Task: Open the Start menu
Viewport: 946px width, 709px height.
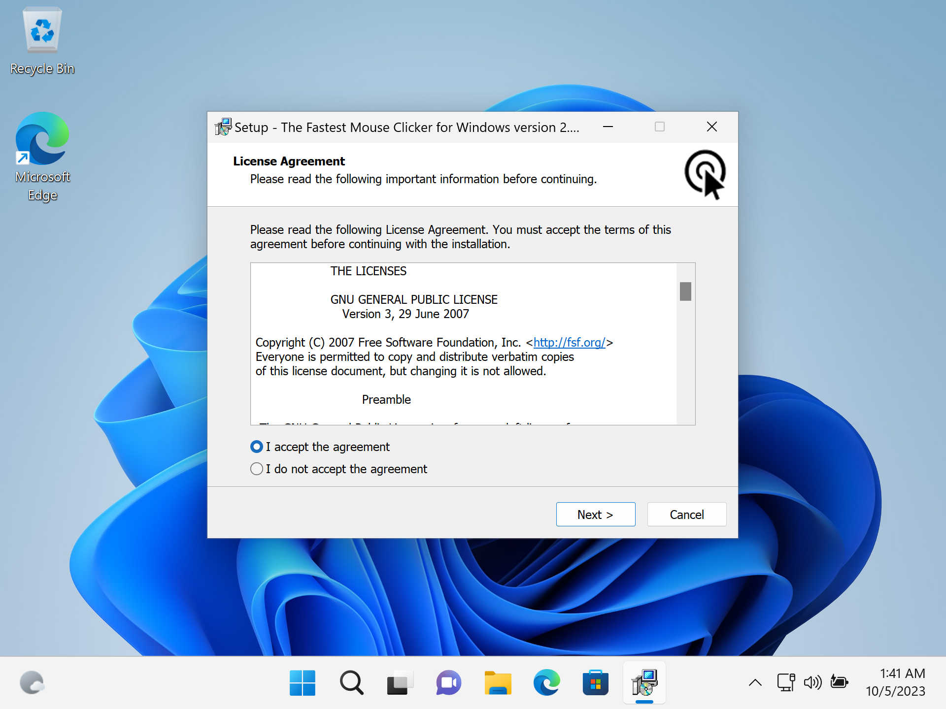Action: click(x=302, y=683)
